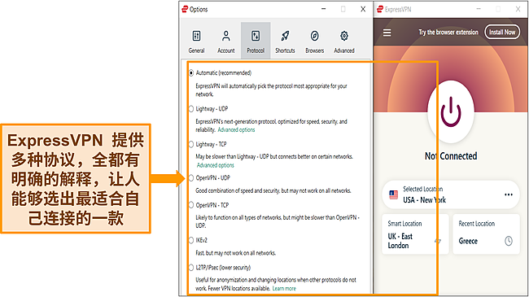
Task: Select OpenVPN - TCP protocol radio button
Action: [x=191, y=205]
